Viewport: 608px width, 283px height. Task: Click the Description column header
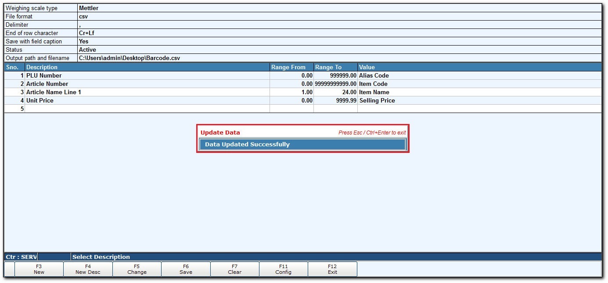coord(147,67)
